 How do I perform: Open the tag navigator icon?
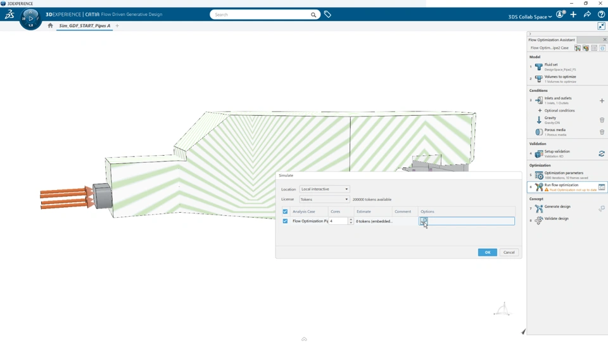click(327, 15)
